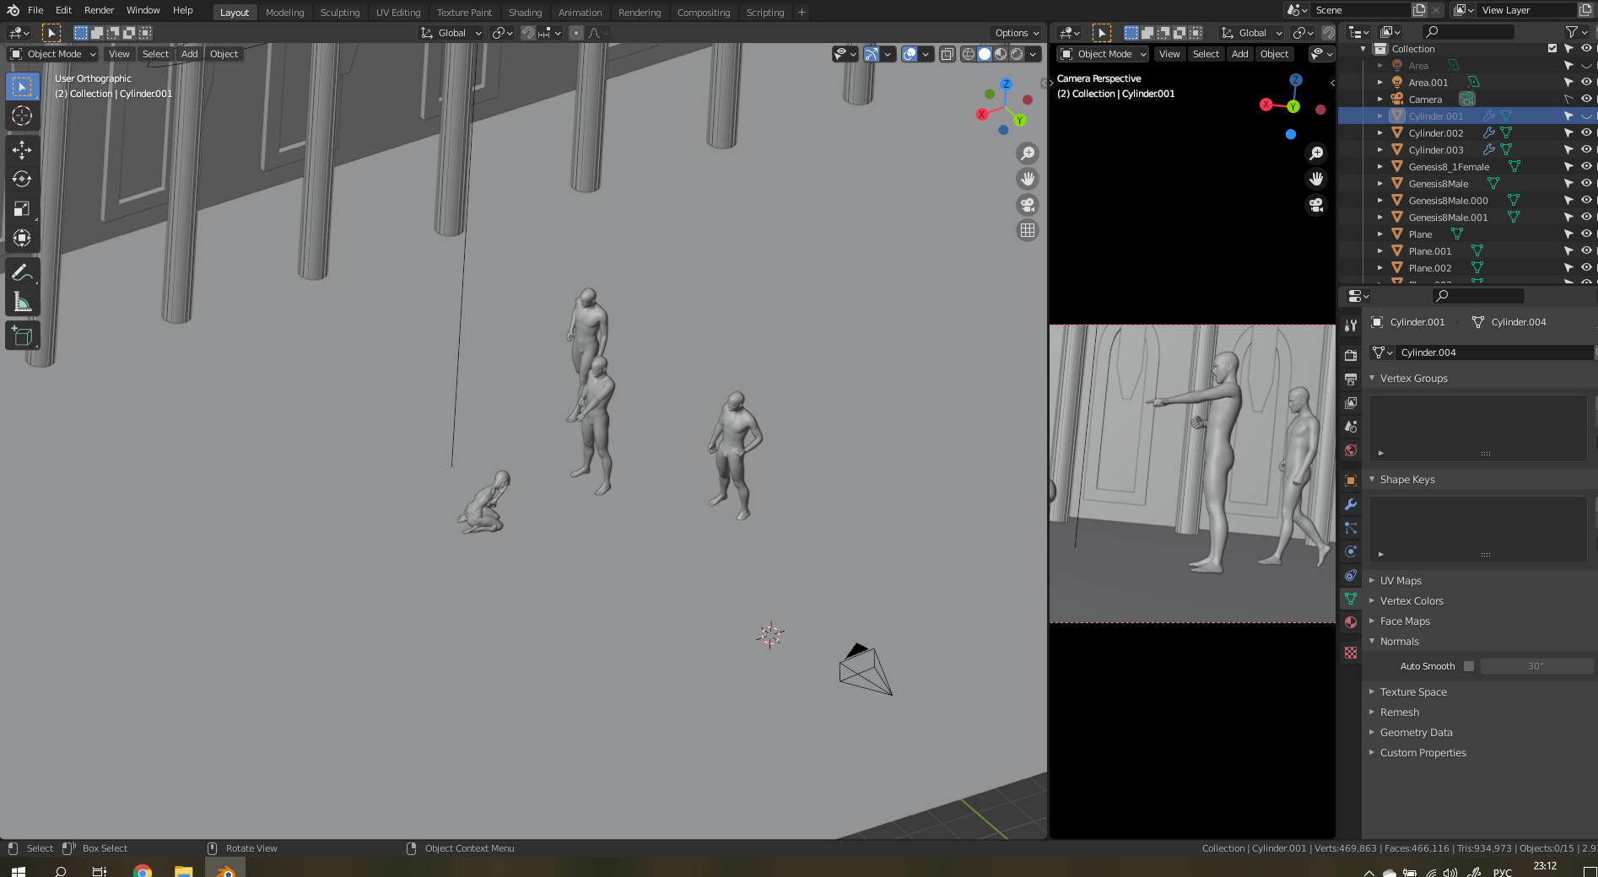Open the Object Mode dropdown in the main viewport

[x=53, y=54]
